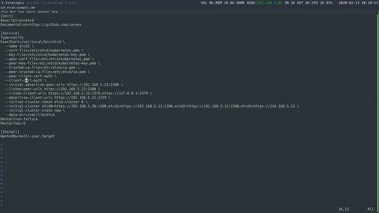Click the --peer-cert-file line

(49, 59)
